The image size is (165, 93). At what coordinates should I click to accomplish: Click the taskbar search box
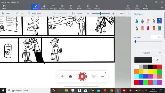pyautogui.click(x=28, y=90)
